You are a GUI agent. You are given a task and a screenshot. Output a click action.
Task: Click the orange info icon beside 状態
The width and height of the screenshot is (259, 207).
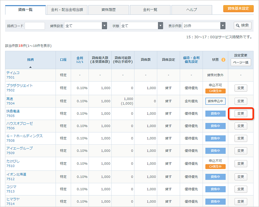[223, 60]
